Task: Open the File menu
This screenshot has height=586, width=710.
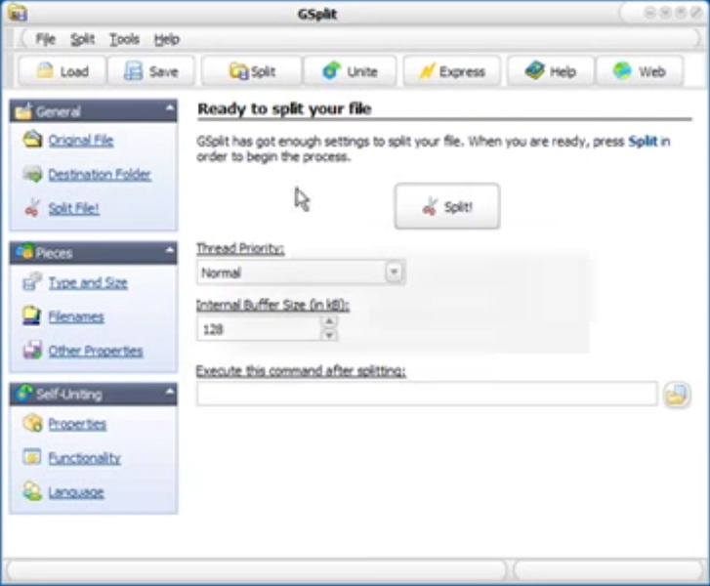Action: (x=45, y=39)
